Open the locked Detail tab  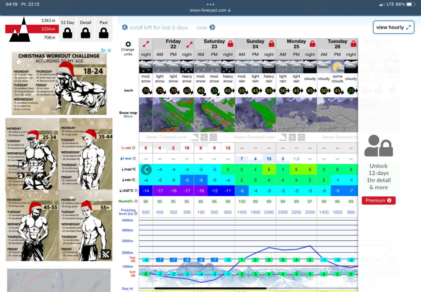click(x=85, y=29)
